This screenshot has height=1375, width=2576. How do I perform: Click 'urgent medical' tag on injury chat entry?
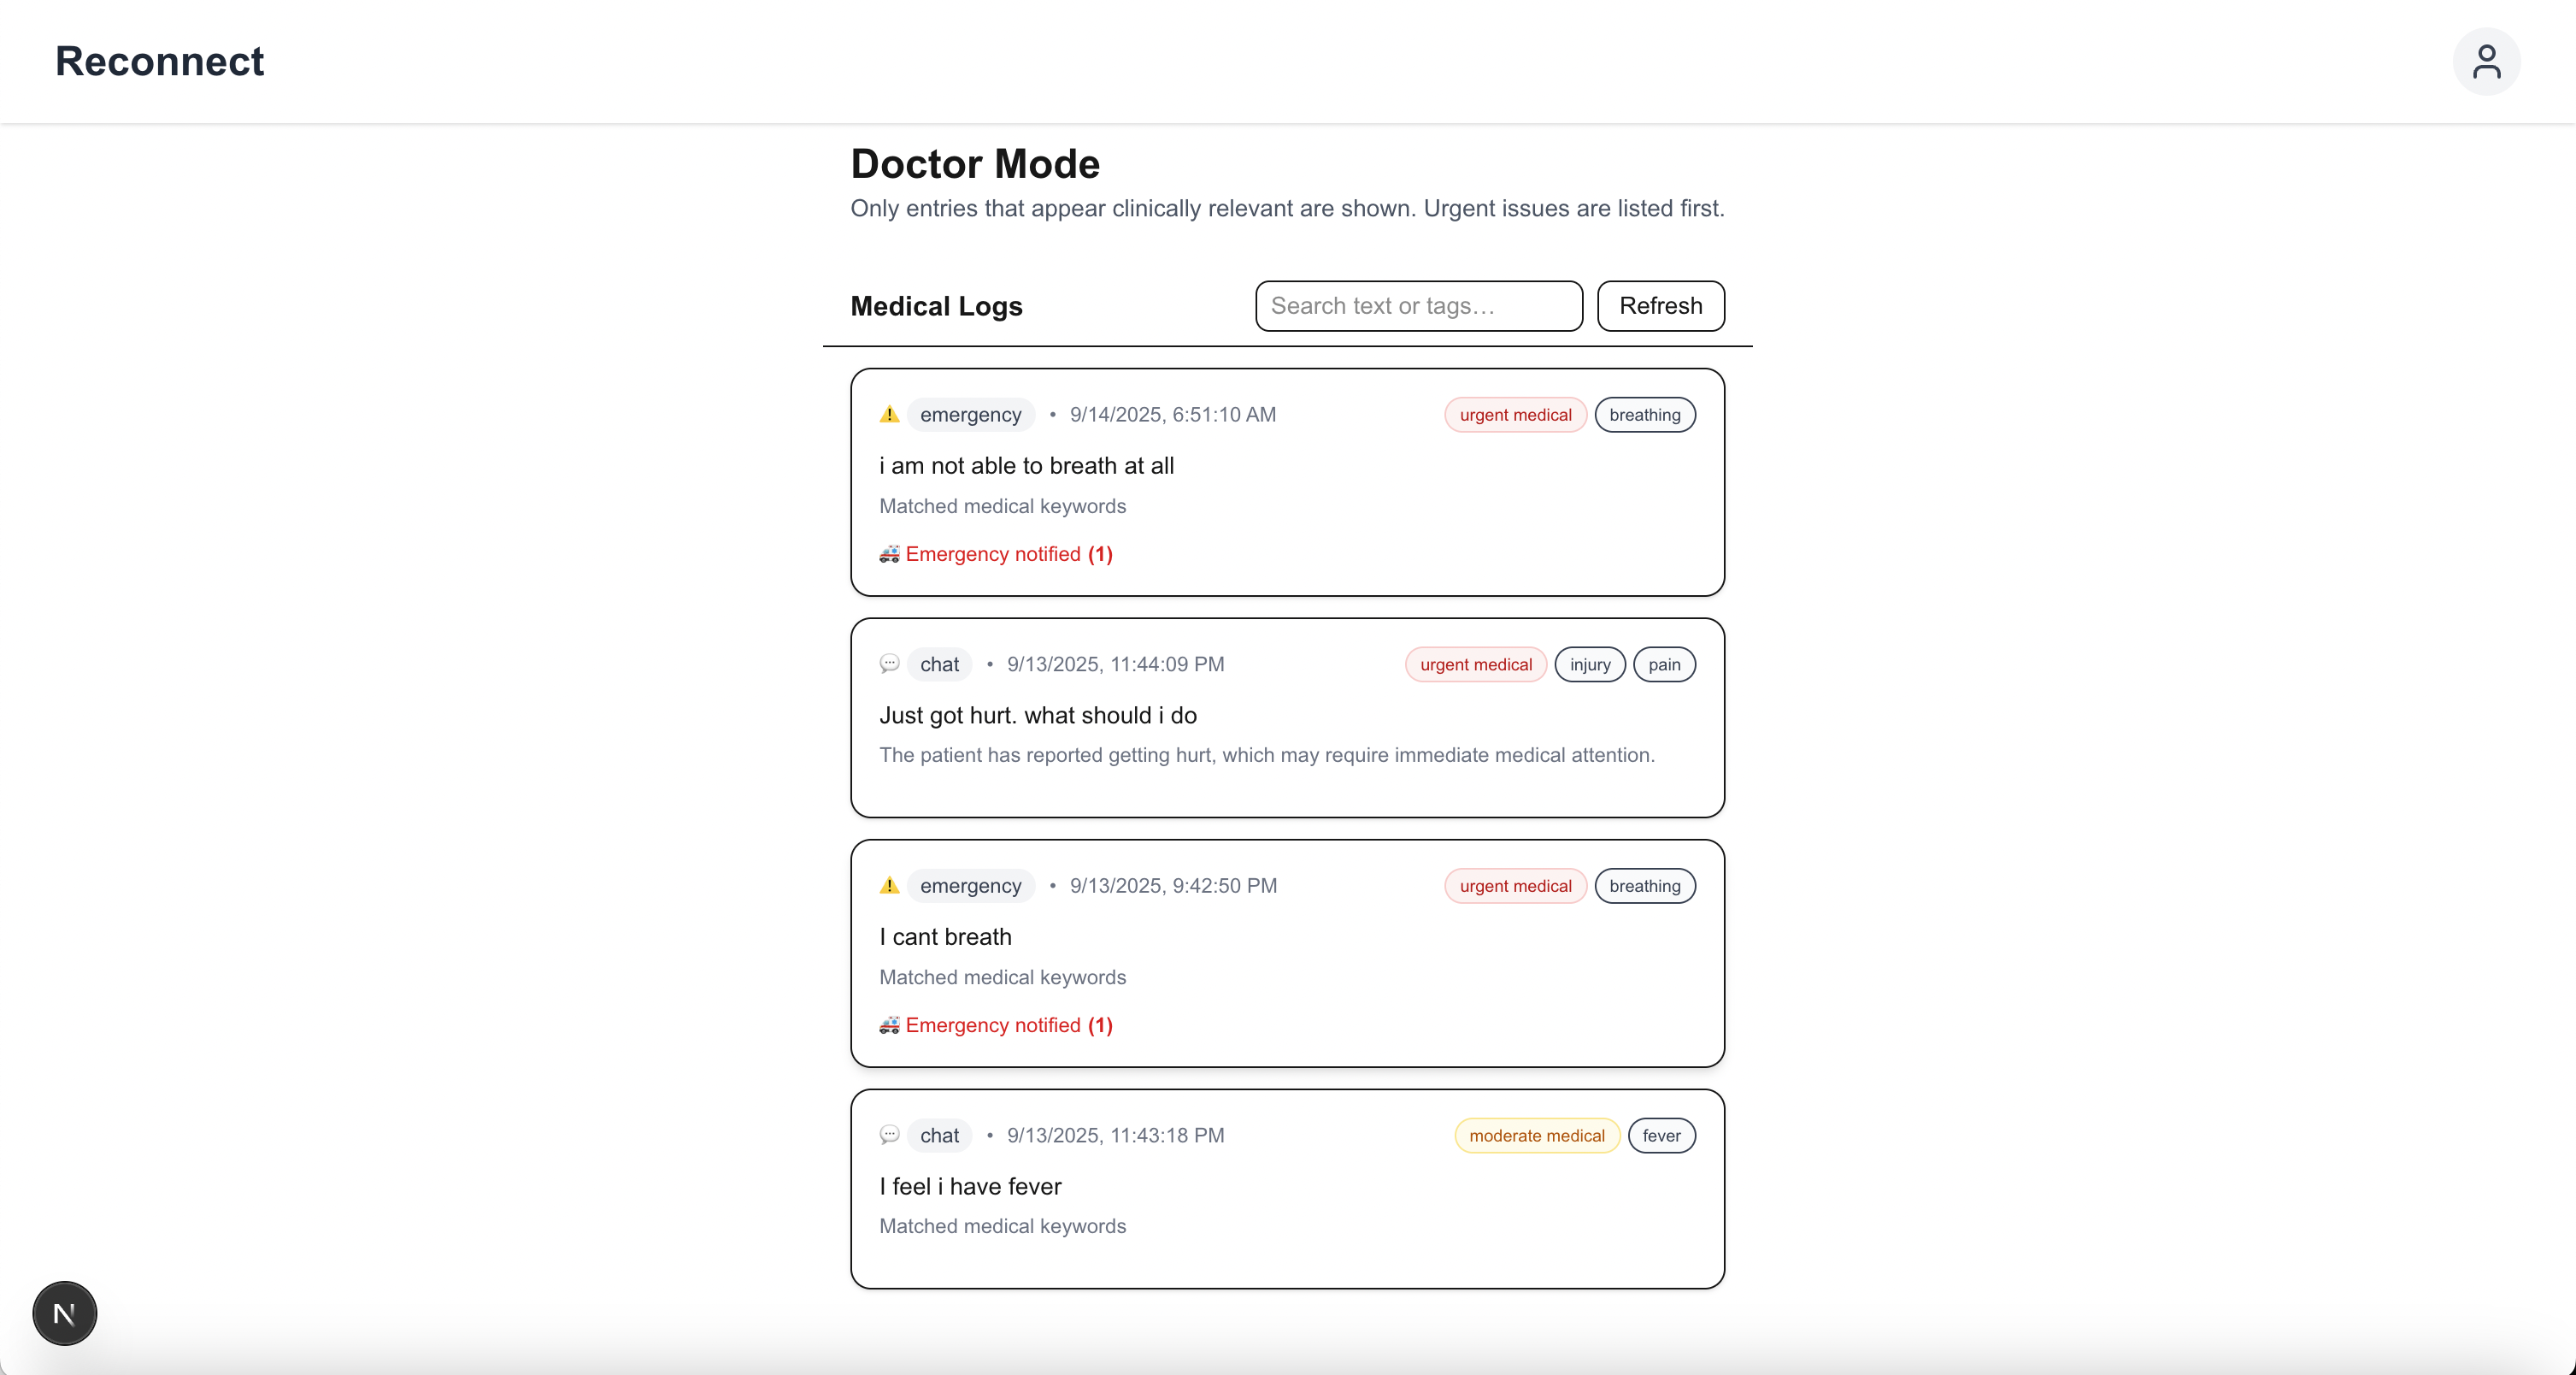1475,664
